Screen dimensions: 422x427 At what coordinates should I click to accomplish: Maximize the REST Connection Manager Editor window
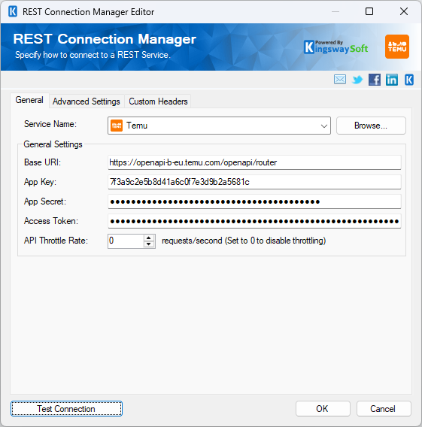click(x=369, y=11)
